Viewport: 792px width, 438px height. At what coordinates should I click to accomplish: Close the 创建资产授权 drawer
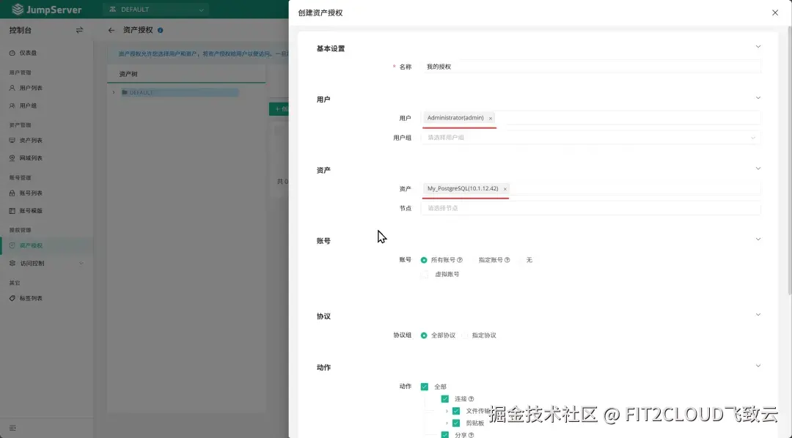tap(775, 12)
